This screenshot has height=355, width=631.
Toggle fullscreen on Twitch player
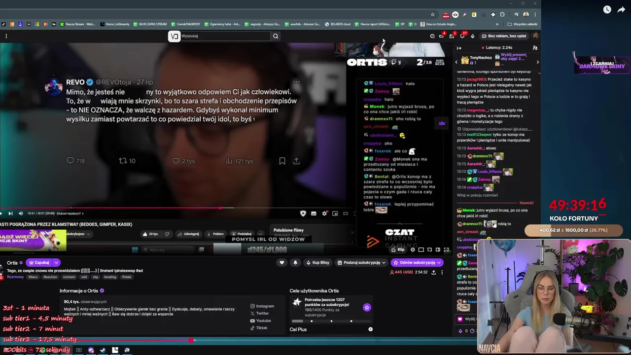click(x=446, y=249)
